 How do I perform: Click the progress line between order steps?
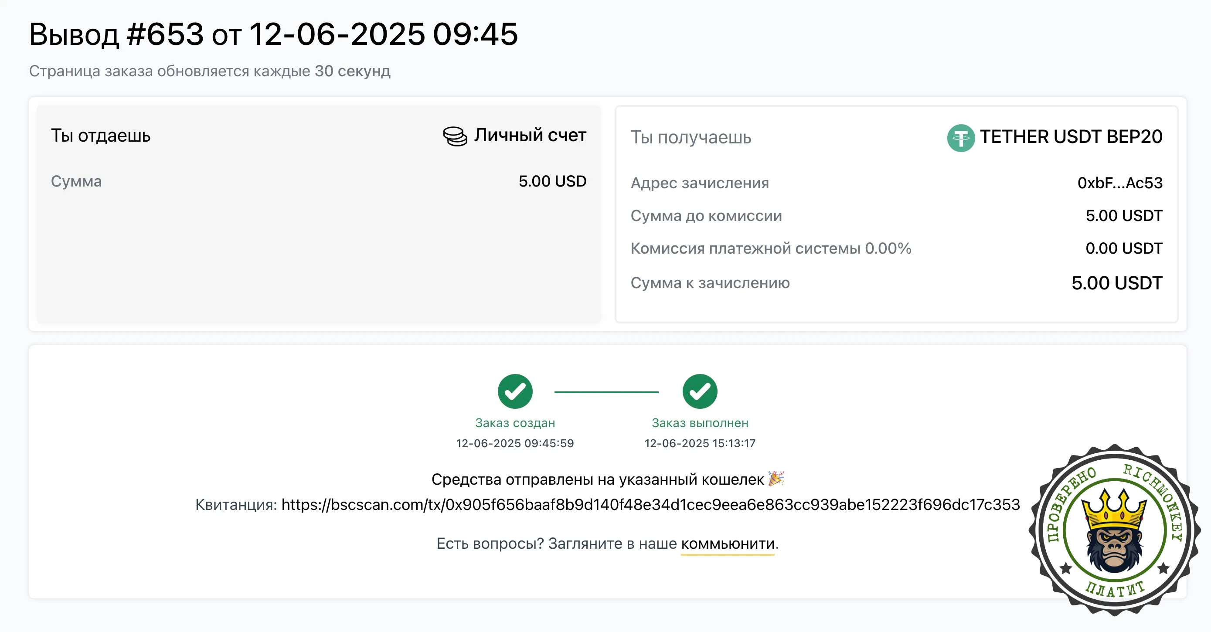(606, 391)
